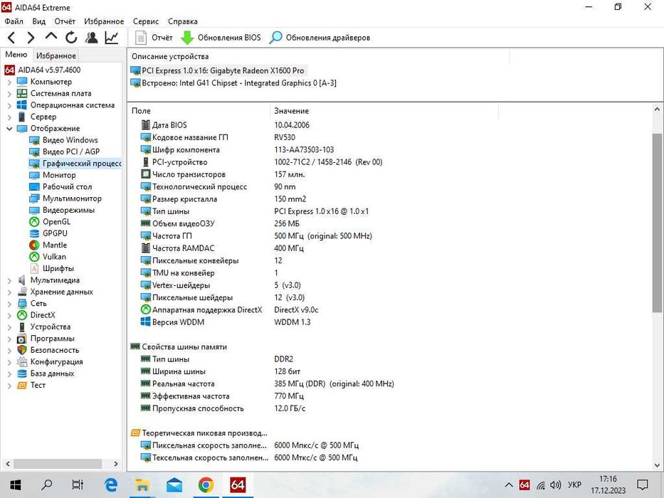Viewport: 664px width, 498px height.
Task: Switch to the Избранное tab in sidebar
Action: click(56, 55)
